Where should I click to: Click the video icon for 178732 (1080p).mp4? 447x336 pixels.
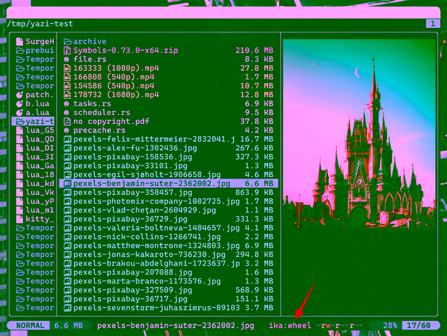(x=67, y=94)
